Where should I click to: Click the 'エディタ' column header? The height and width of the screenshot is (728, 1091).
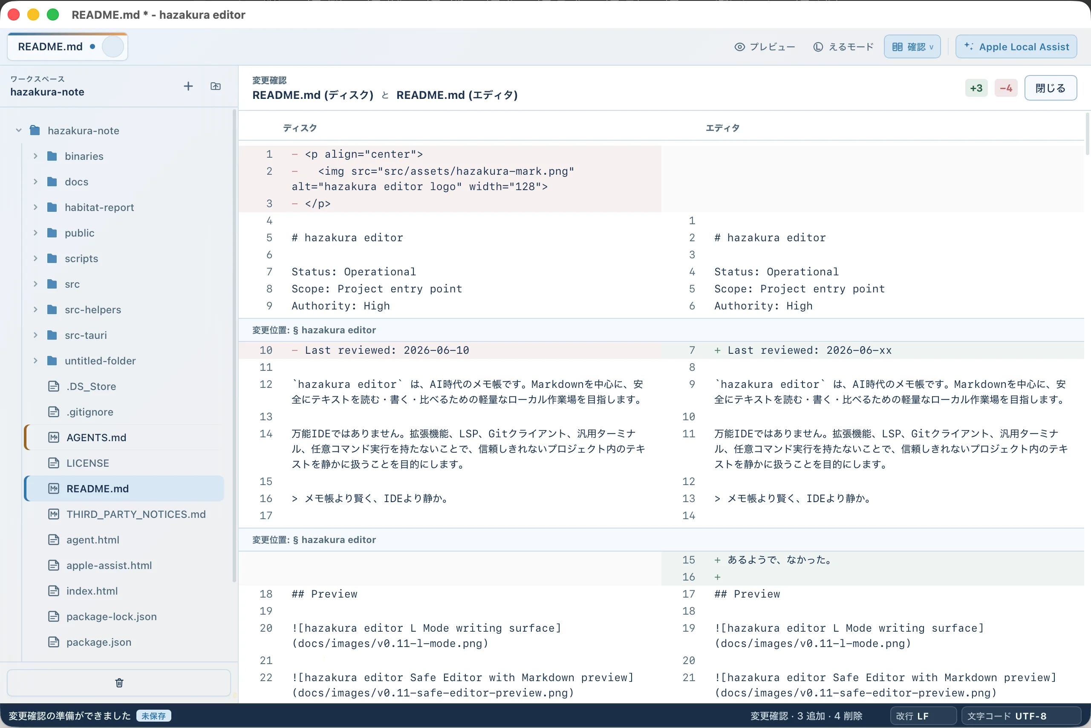722,128
